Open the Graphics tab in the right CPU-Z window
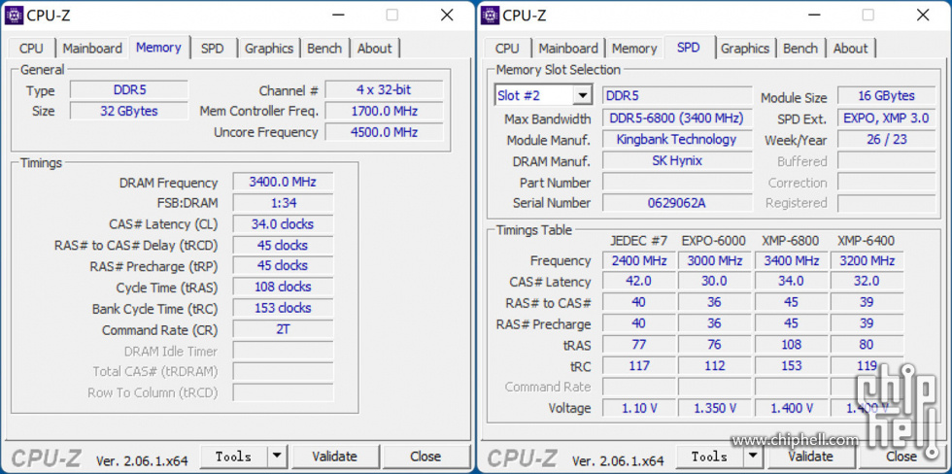Image resolution: width=952 pixels, height=474 pixels. pyautogui.click(x=745, y=49)
